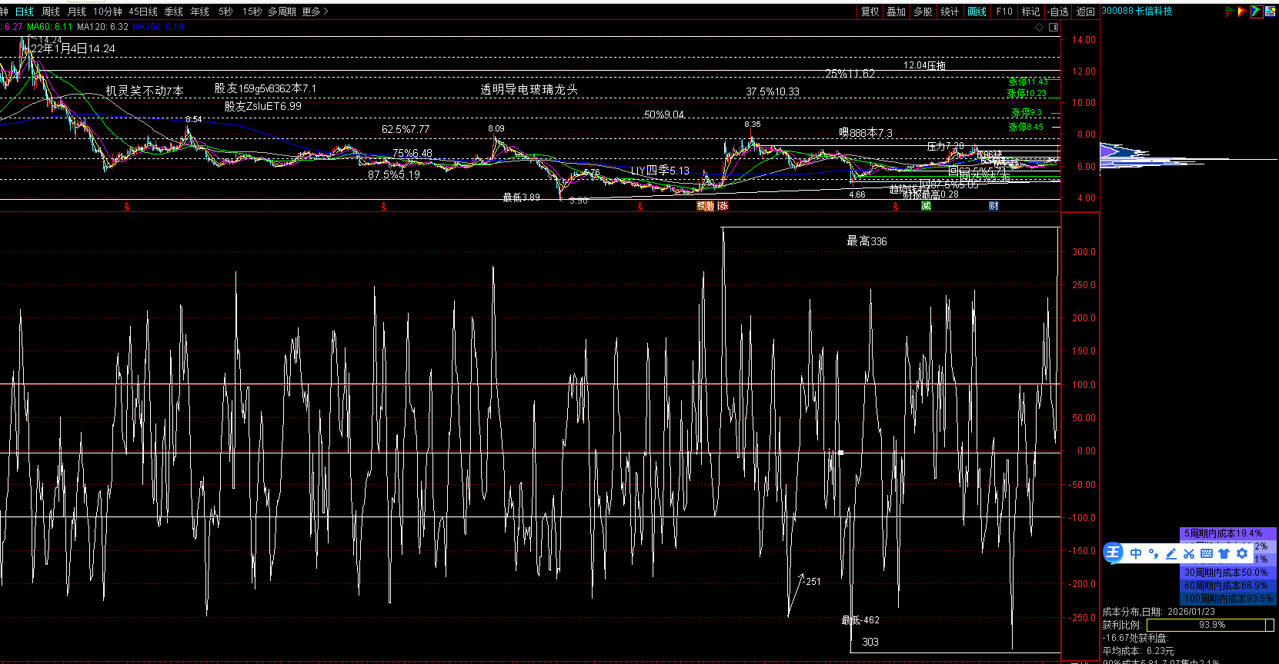Image resolution: width=1279 pixels, height=664 pixels.
Task: Expand 更多 periods dropdown
Action: 315,12
